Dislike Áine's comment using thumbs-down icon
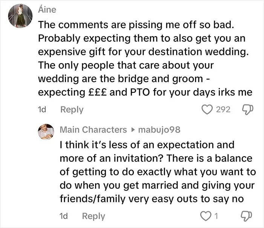Screen dimensions: 264x228 pos(247,110)
